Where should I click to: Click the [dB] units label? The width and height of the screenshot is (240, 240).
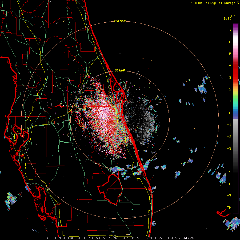tap(227, 18)
